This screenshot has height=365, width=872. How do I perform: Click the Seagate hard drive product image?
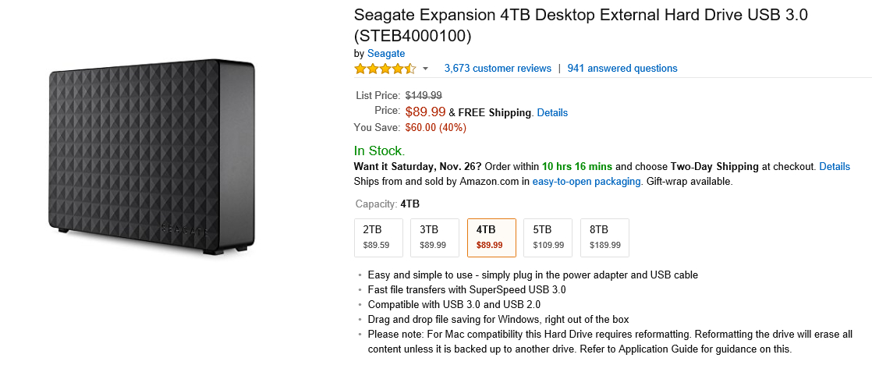(x=152, y=156)
